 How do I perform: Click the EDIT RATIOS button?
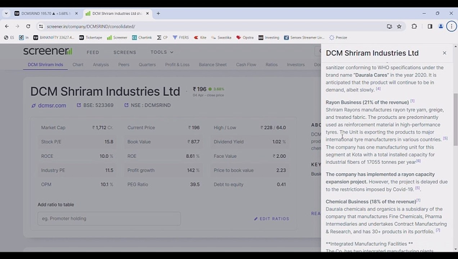271,219
